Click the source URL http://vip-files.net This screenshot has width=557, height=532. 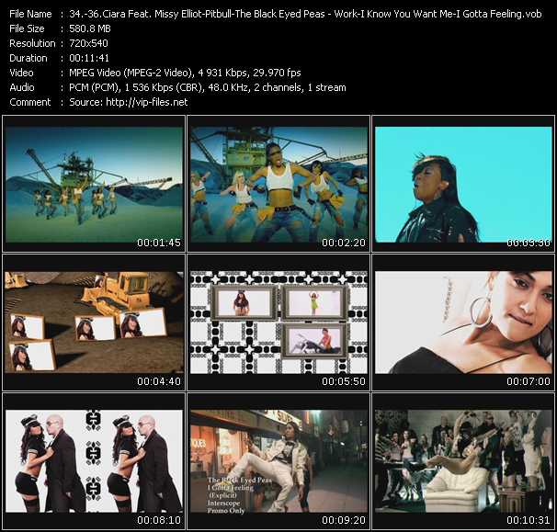[147, 102]
